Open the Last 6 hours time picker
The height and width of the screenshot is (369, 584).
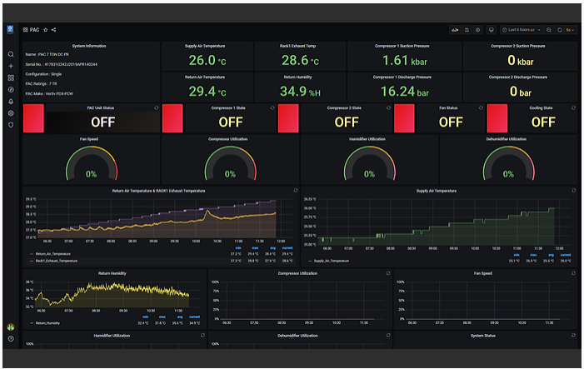[x=521, y=30]
